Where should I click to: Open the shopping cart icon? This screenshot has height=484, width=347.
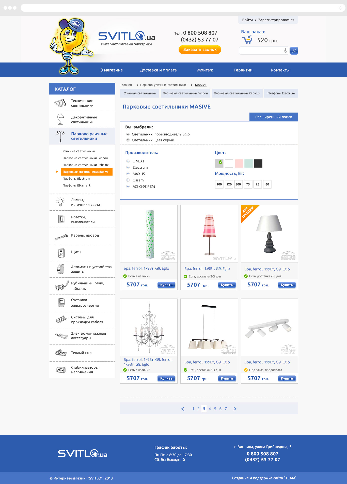[247, 40]
